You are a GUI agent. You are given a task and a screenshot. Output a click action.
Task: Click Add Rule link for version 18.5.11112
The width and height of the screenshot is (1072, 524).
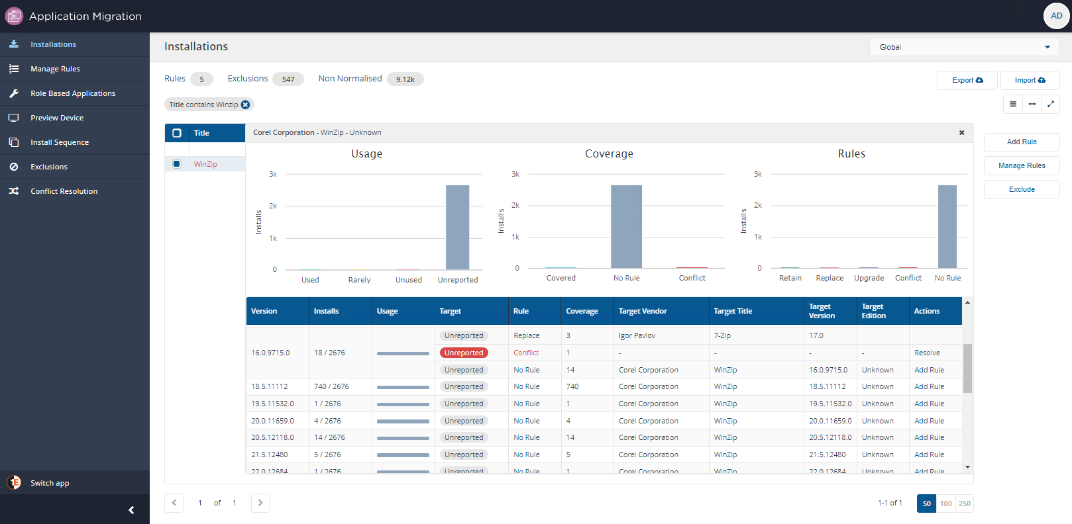coord(929,386)
